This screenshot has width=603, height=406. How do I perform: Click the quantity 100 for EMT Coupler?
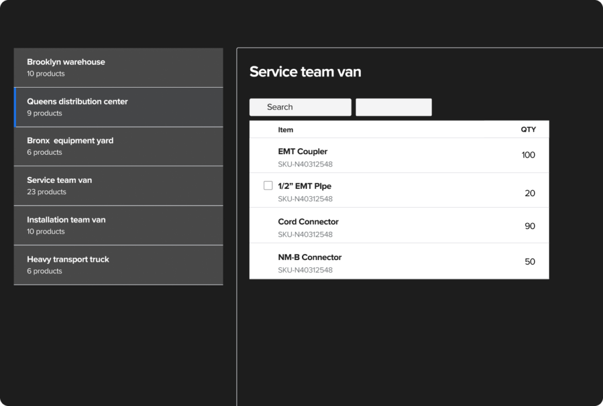(x=528, y=155)
